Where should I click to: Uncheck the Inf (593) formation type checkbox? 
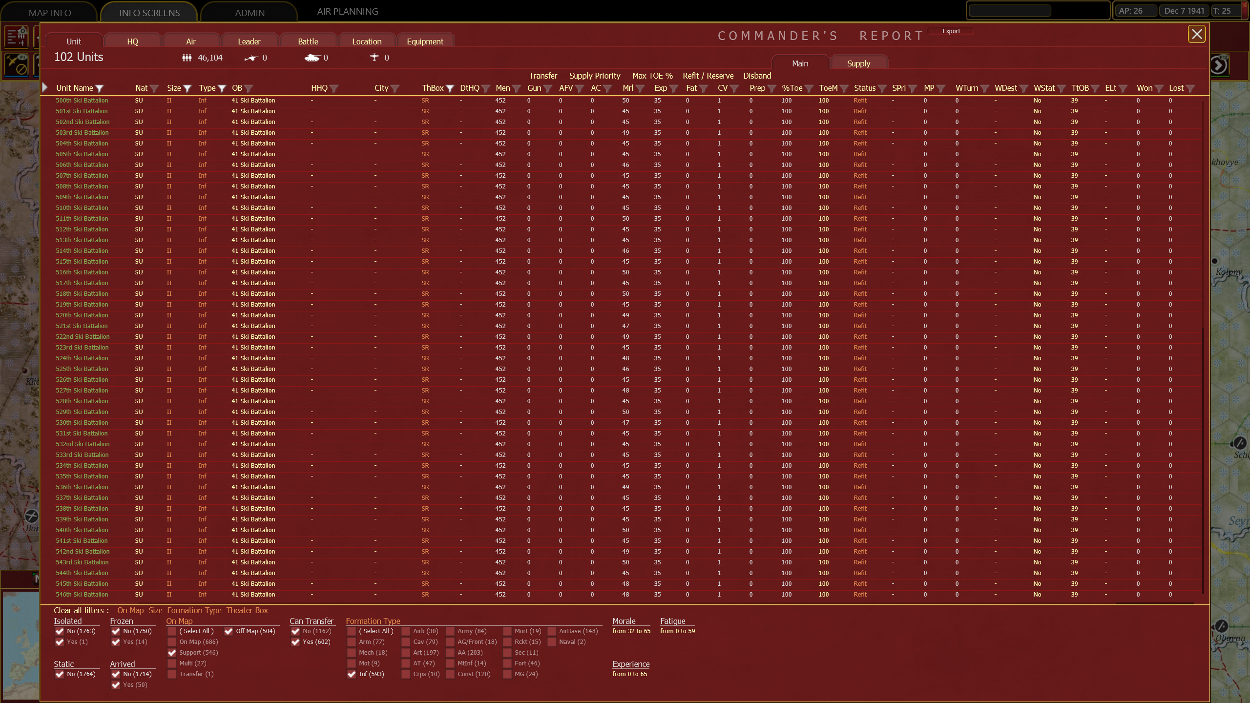(x=352, y=674)
